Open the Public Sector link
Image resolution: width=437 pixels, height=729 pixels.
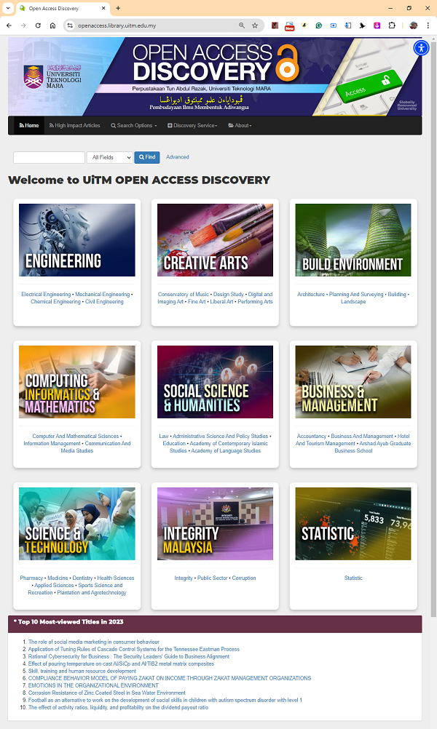[212, 578]
